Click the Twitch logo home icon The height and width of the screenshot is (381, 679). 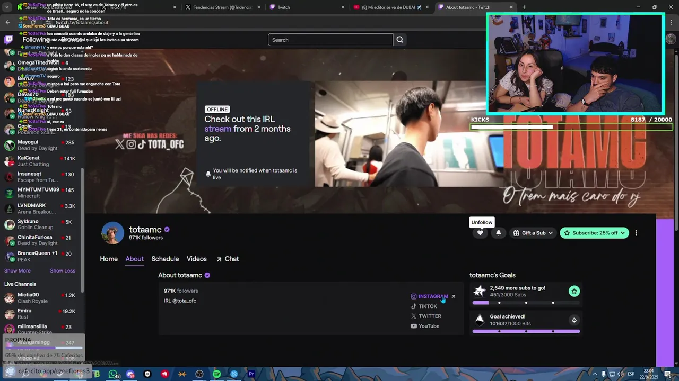(x=8, y=40)
